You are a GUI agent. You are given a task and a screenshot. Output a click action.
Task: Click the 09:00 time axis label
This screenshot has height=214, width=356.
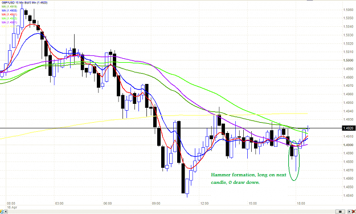[156, 203]
